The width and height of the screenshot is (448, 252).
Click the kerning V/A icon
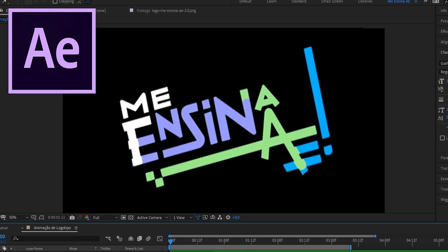[441, 89]
